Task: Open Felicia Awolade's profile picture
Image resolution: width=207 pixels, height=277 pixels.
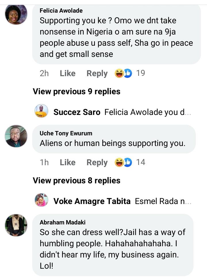Action: pos(16,14)
